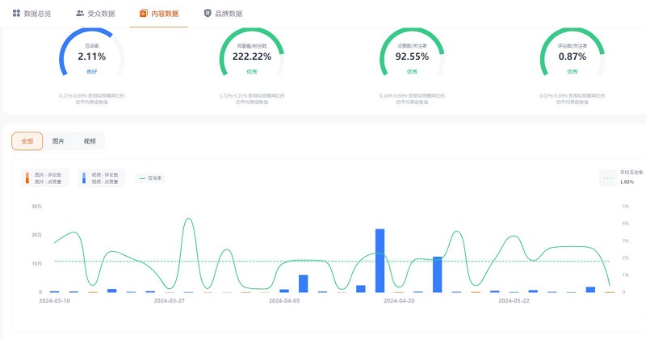Click the green 互动率 legend line icon

(142, 178)
